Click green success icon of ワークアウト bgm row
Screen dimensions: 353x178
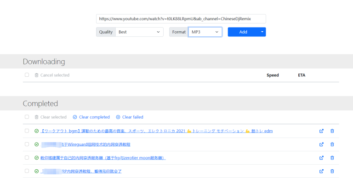coord(36,131)
